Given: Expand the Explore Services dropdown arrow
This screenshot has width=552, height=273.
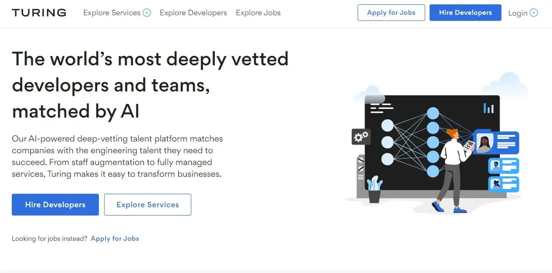Looking at the screenshot, I should (147, 13).
